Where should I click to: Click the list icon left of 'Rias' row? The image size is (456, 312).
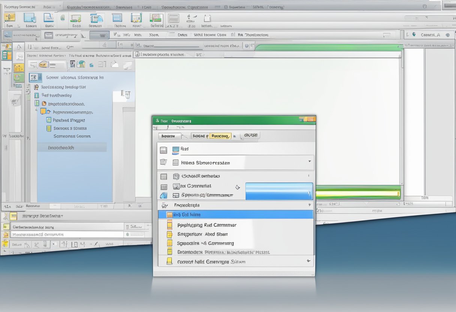pyautogui.click(x=163, y=150)
